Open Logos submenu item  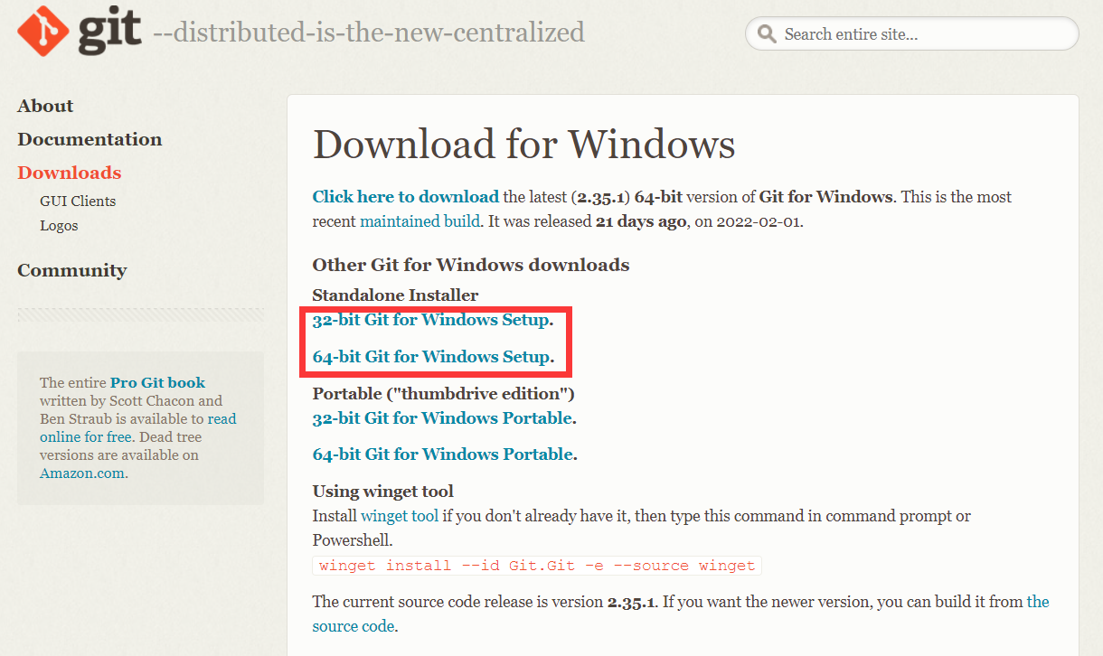[59, 226]
